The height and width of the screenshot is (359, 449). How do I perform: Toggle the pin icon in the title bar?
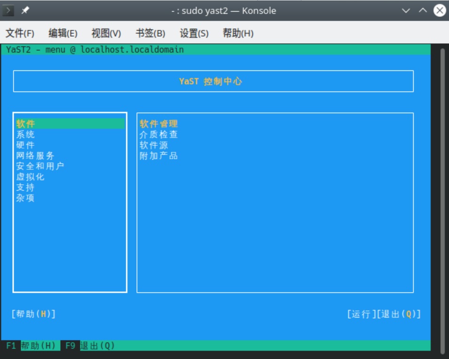25,11
